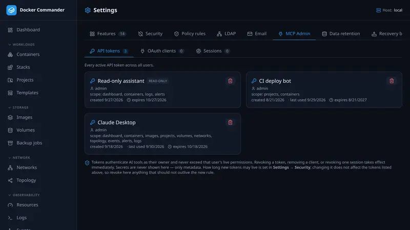
Task: Open the Data retention tab
Action: [341, 34]
